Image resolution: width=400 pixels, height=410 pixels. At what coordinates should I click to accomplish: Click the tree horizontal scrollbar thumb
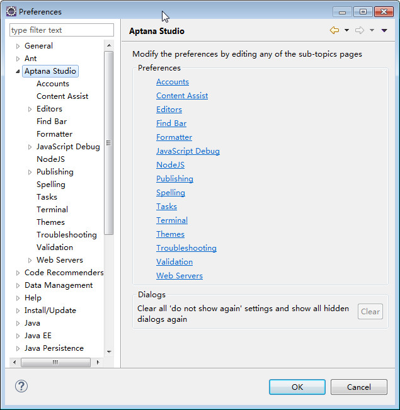55,362
